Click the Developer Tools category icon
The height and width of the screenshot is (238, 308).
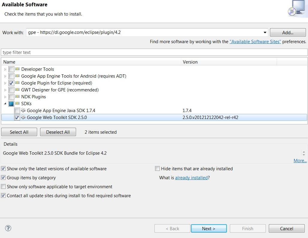point(17,69)
